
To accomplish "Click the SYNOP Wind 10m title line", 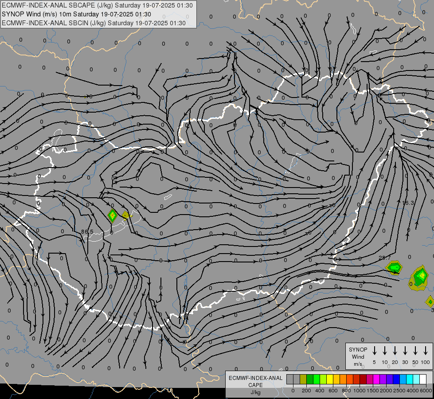I will [76, 14].
